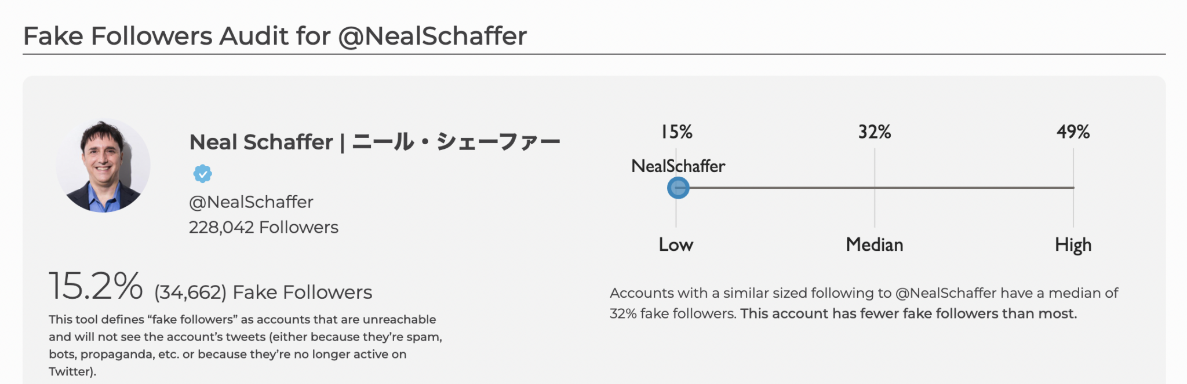
Task: Click the 15.2% fake followers figure
Action: [x=96, y=286]
